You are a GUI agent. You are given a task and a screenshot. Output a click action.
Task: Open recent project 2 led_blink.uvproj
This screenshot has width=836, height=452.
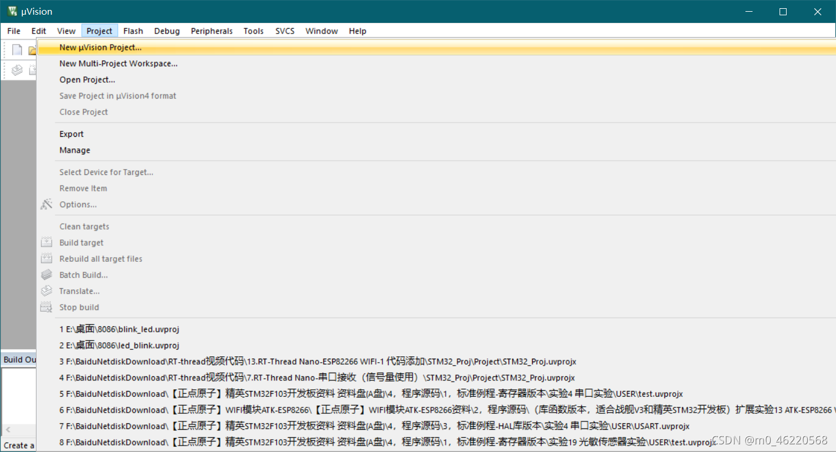pos(436,345)
